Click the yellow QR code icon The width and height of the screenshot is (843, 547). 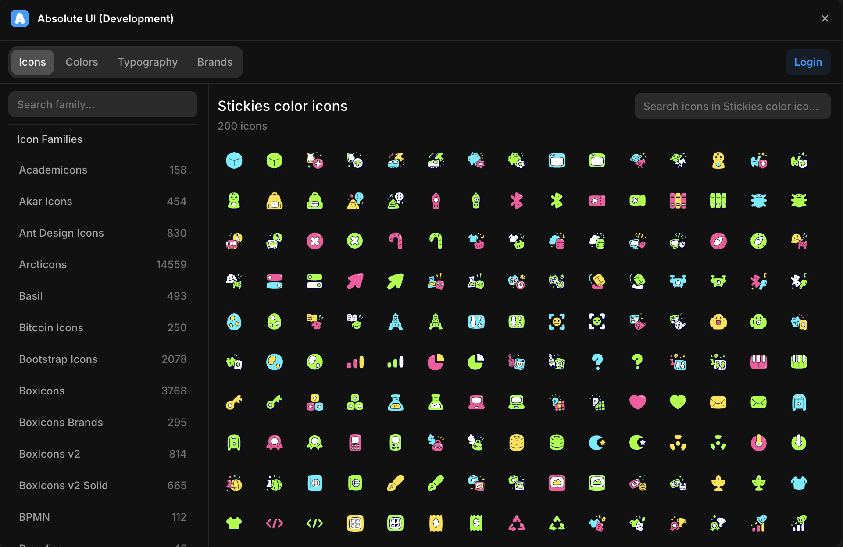tap(355, 523)
